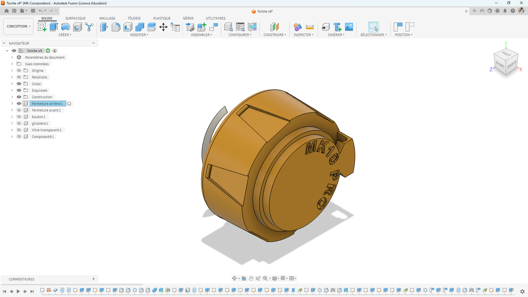Image resolution: width=528 pixels, height=297 pixels.
Task: Open the MODIFIER dropdown menu
Action: tap(139, 35)
